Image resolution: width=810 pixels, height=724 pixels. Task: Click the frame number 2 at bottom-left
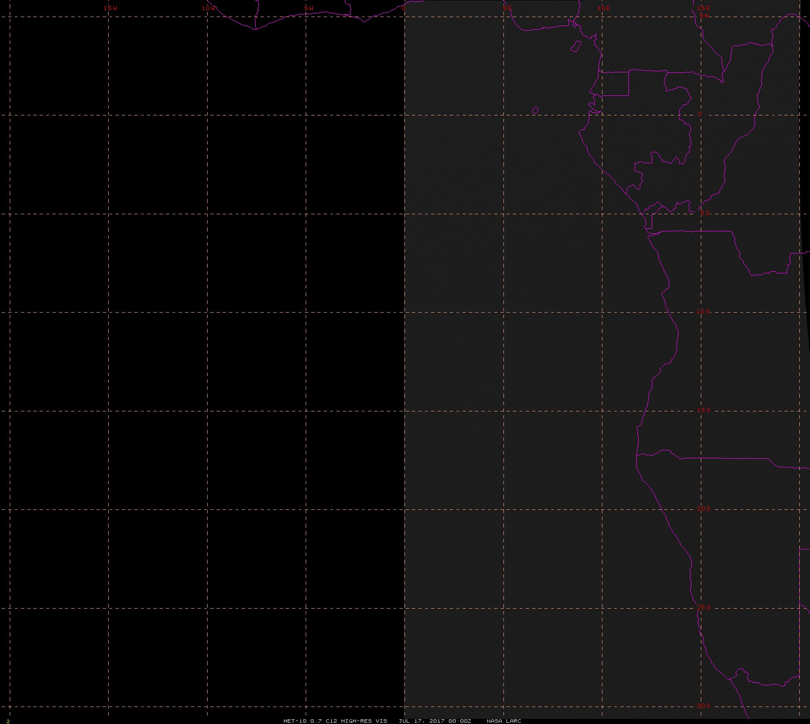pos(8,721)
